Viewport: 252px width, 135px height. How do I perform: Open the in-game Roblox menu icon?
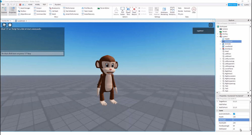pyautogui.click(x=4, y=25)
